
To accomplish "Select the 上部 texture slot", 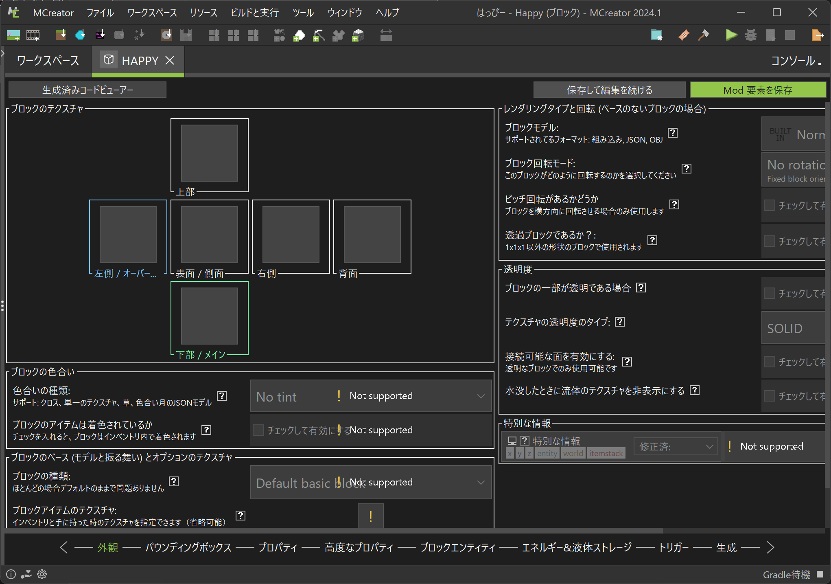I will coord(209,153).
